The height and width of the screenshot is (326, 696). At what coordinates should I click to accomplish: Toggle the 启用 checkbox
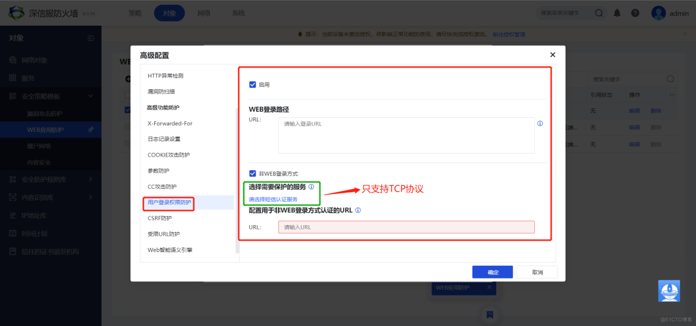[x=253, y=84]
